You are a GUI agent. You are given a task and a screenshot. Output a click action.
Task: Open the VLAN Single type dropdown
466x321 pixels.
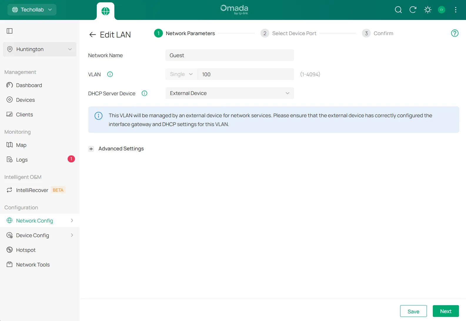181,74
